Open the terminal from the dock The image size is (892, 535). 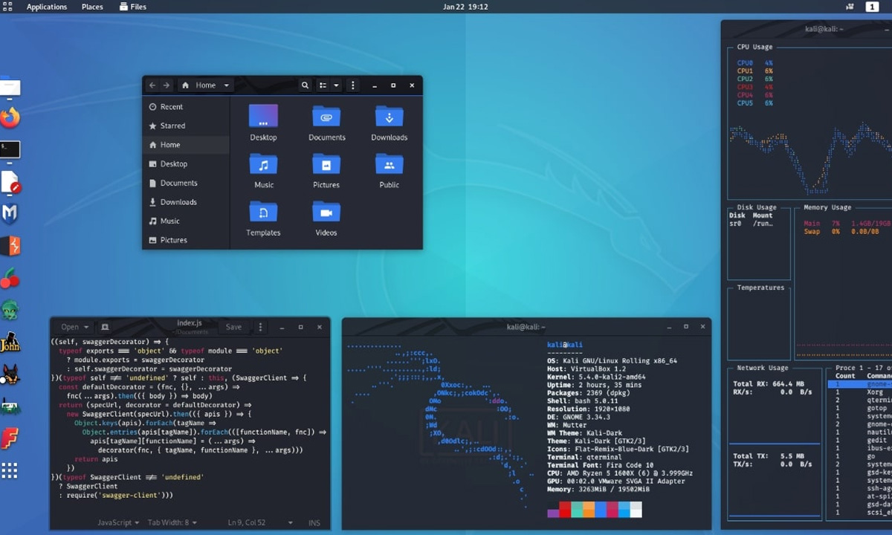point(10,149)
